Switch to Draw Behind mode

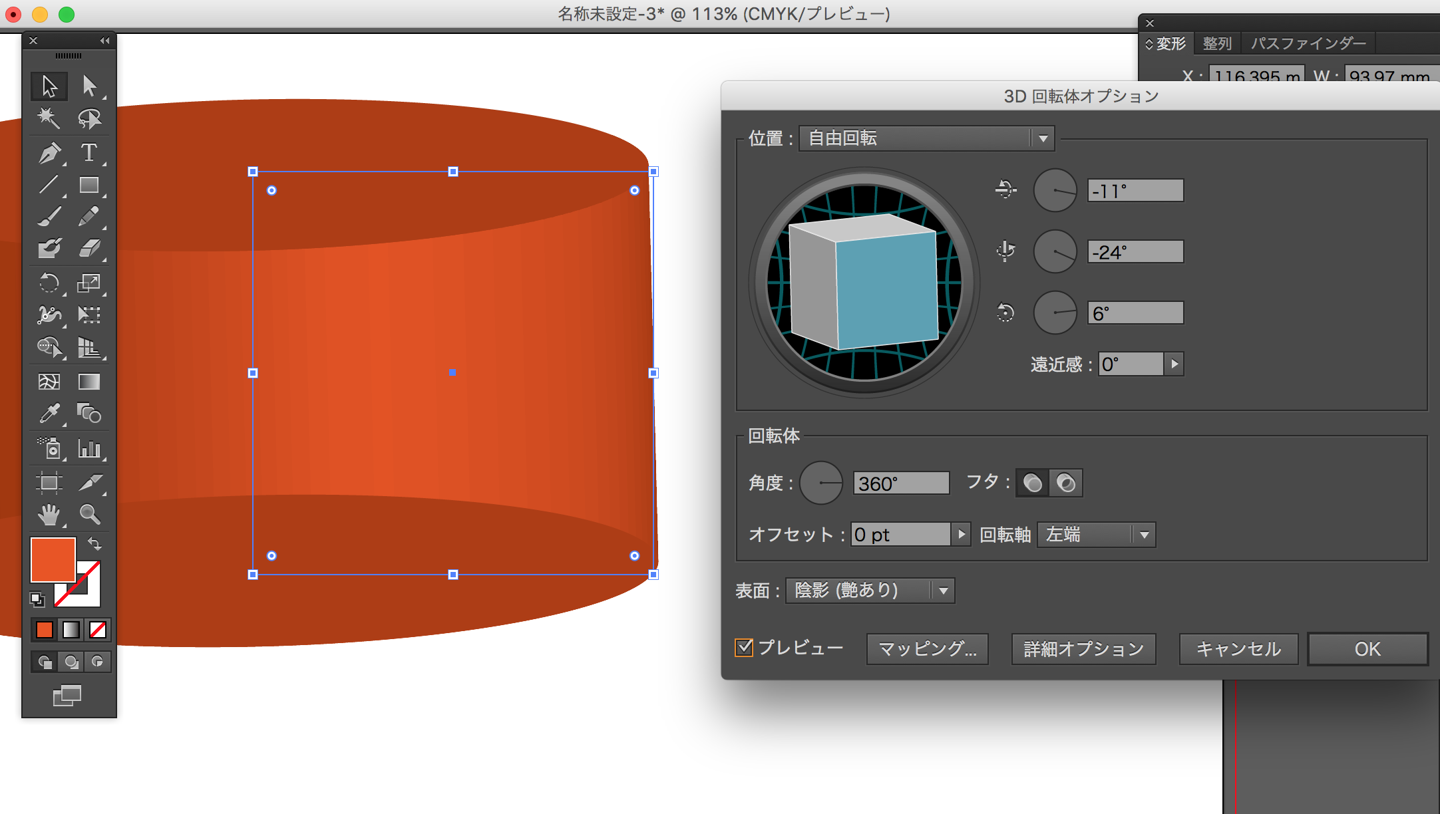click(x=71, y=662)
